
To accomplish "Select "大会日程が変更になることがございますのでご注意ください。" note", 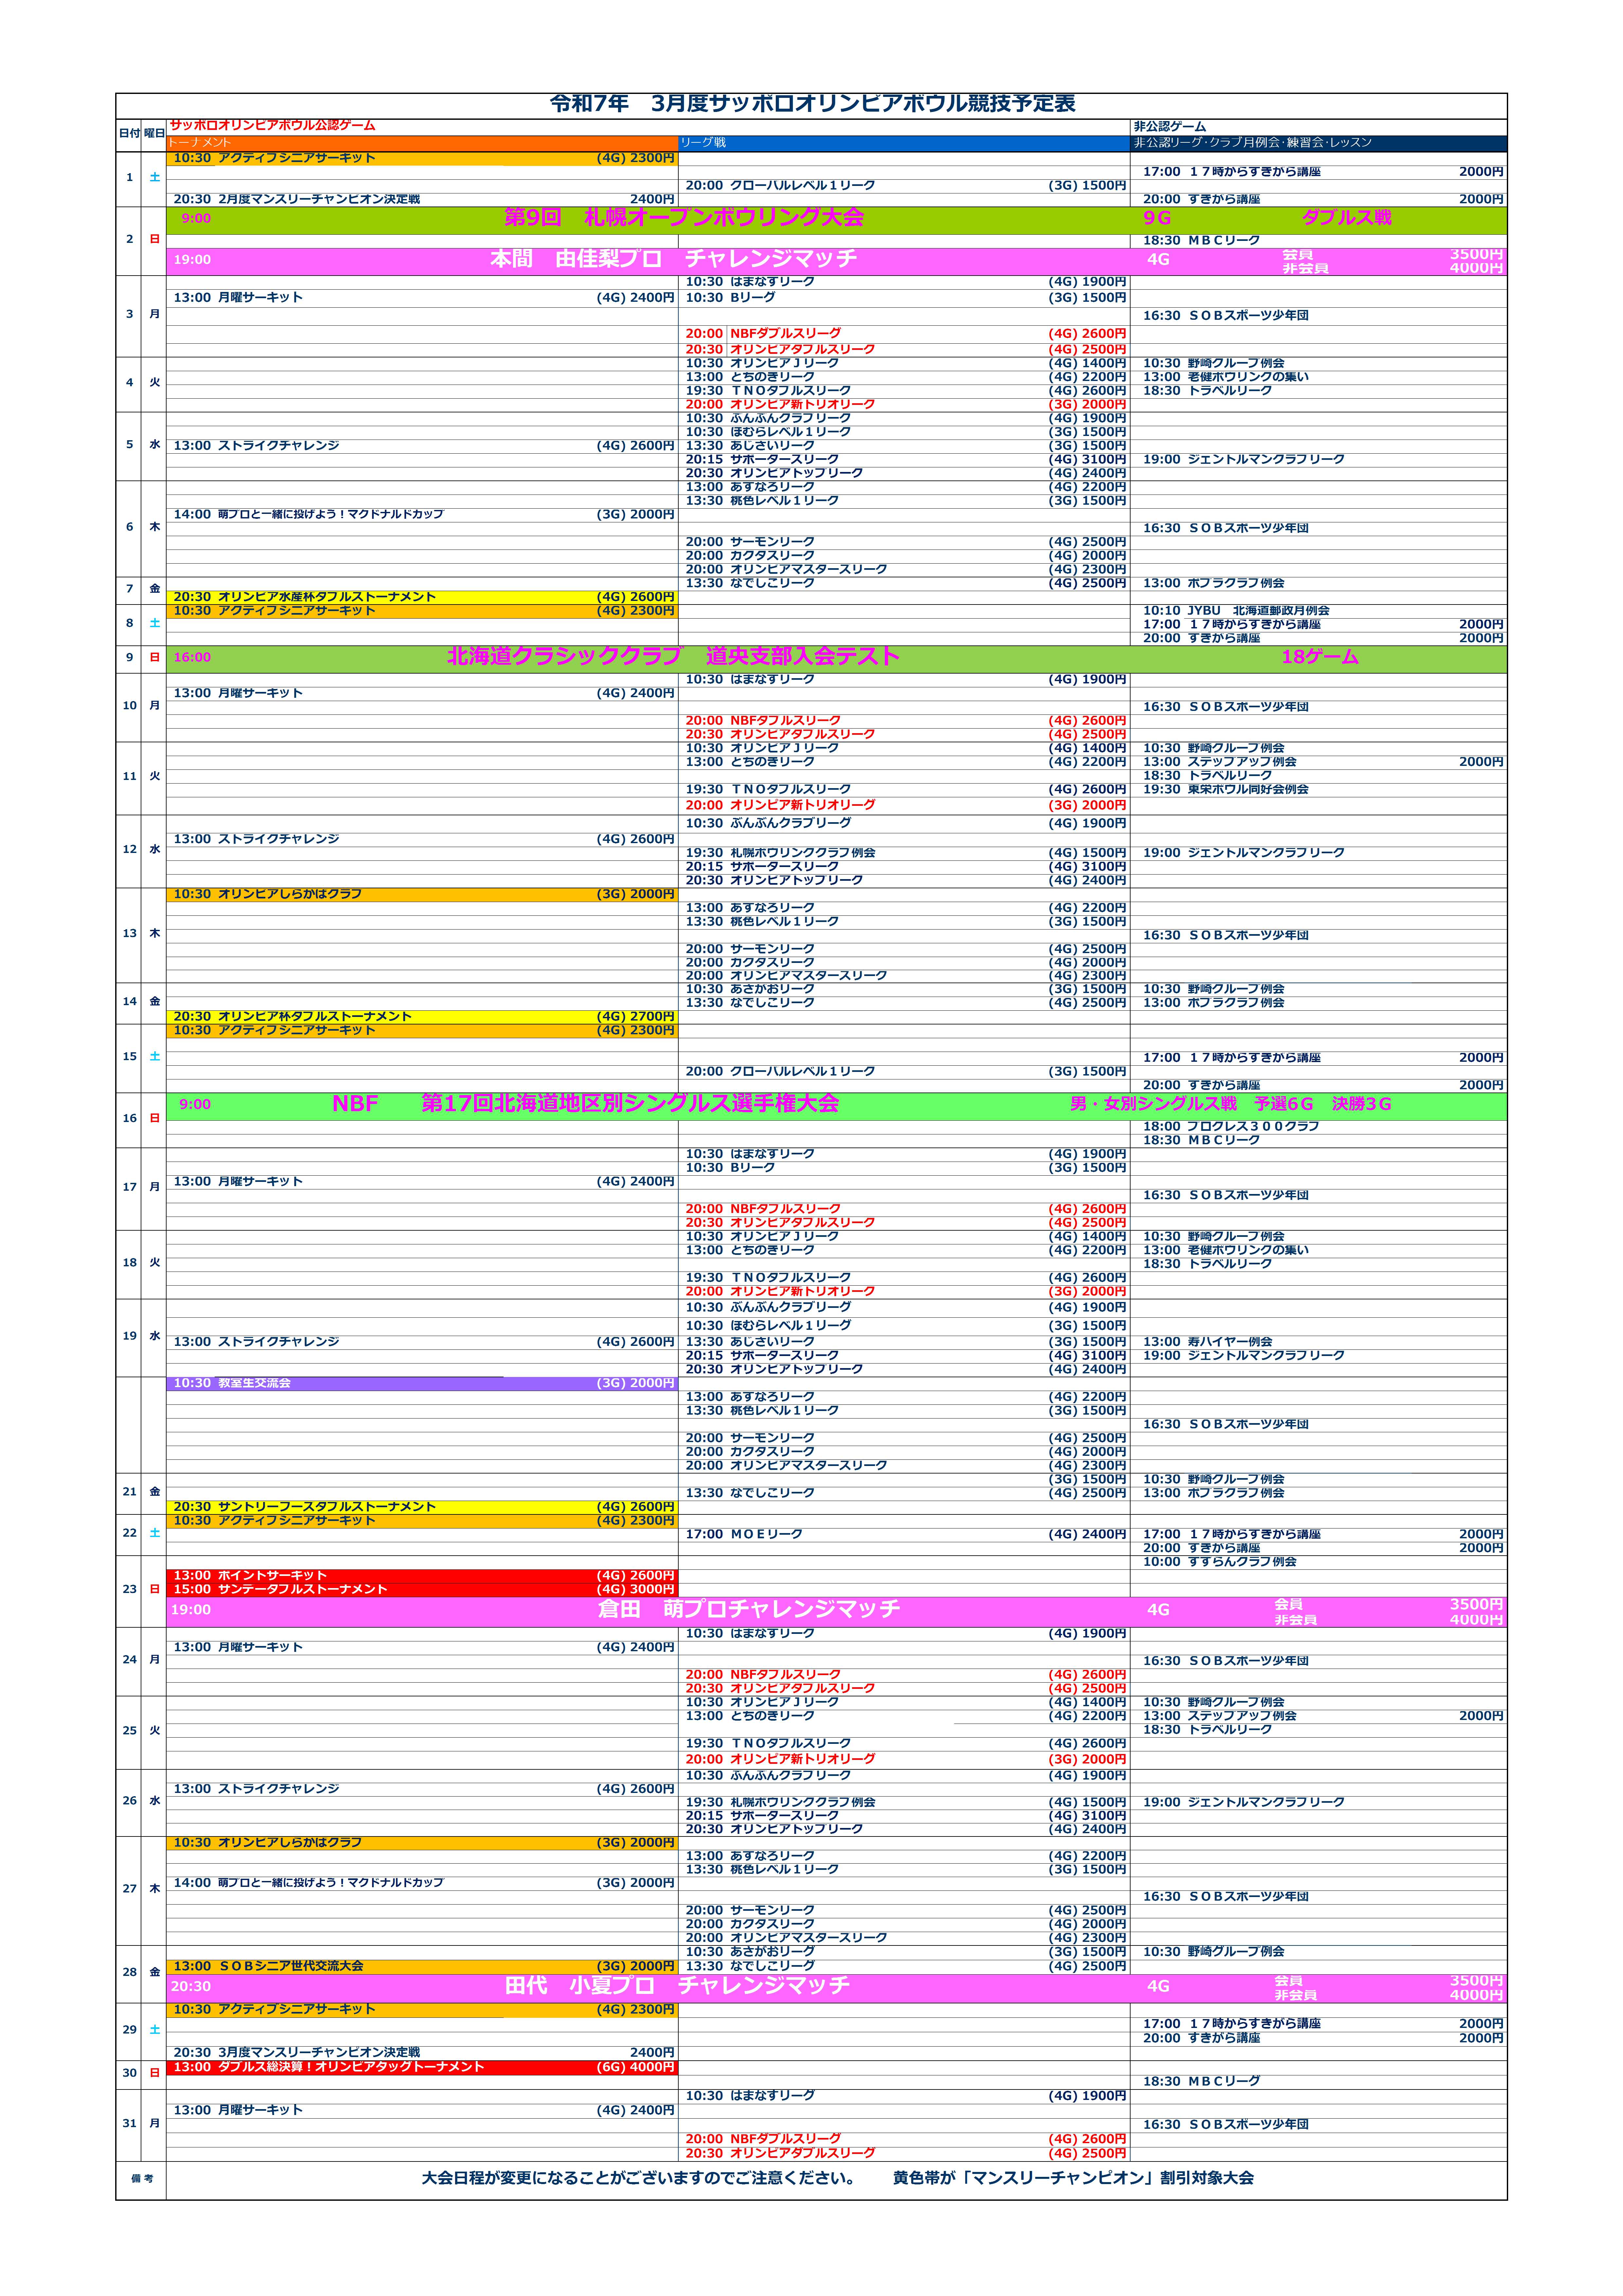I will 640,2178.
